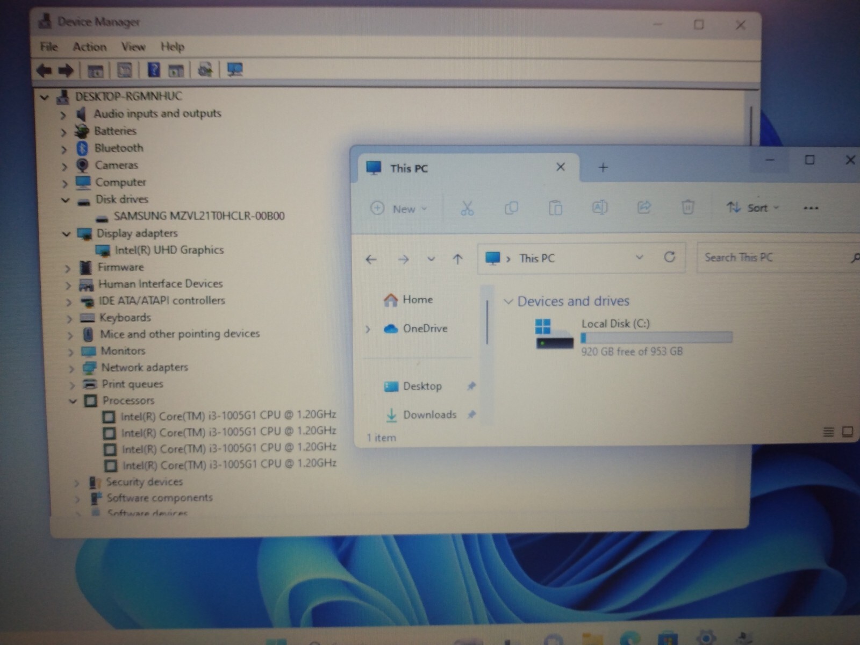
Task: Collapse the Disk drives node
Action: pyautogui.click(x=65, y=200)
